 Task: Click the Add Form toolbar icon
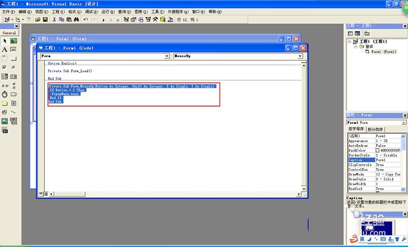pos(17,19)
